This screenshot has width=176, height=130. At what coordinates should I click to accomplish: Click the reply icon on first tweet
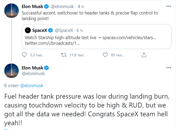click(25, 55)
